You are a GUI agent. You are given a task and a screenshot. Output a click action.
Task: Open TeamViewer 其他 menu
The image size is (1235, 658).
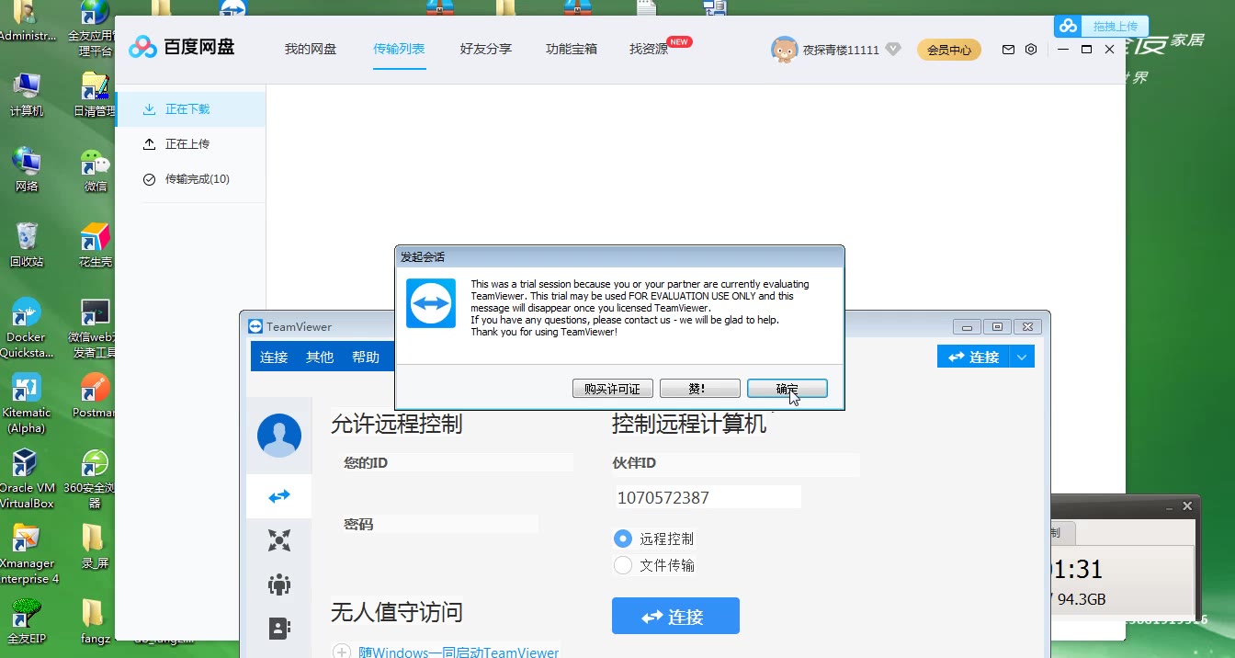(x=320, y=357)
